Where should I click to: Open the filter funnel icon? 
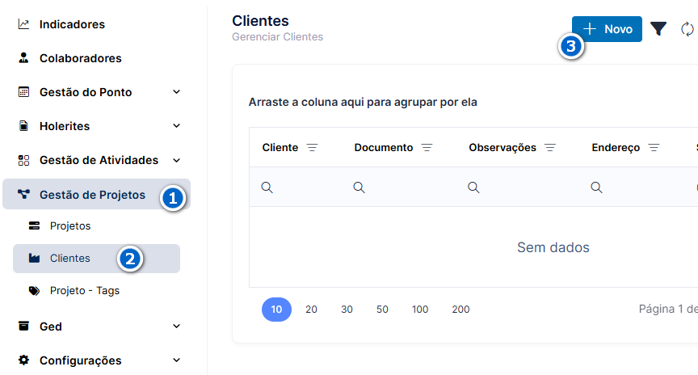[x=658, y=29]
